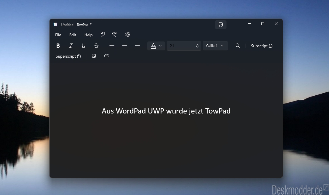Insert a hyperlink via link icon
This screenshot has height=195, width=329.
(107, 56)
